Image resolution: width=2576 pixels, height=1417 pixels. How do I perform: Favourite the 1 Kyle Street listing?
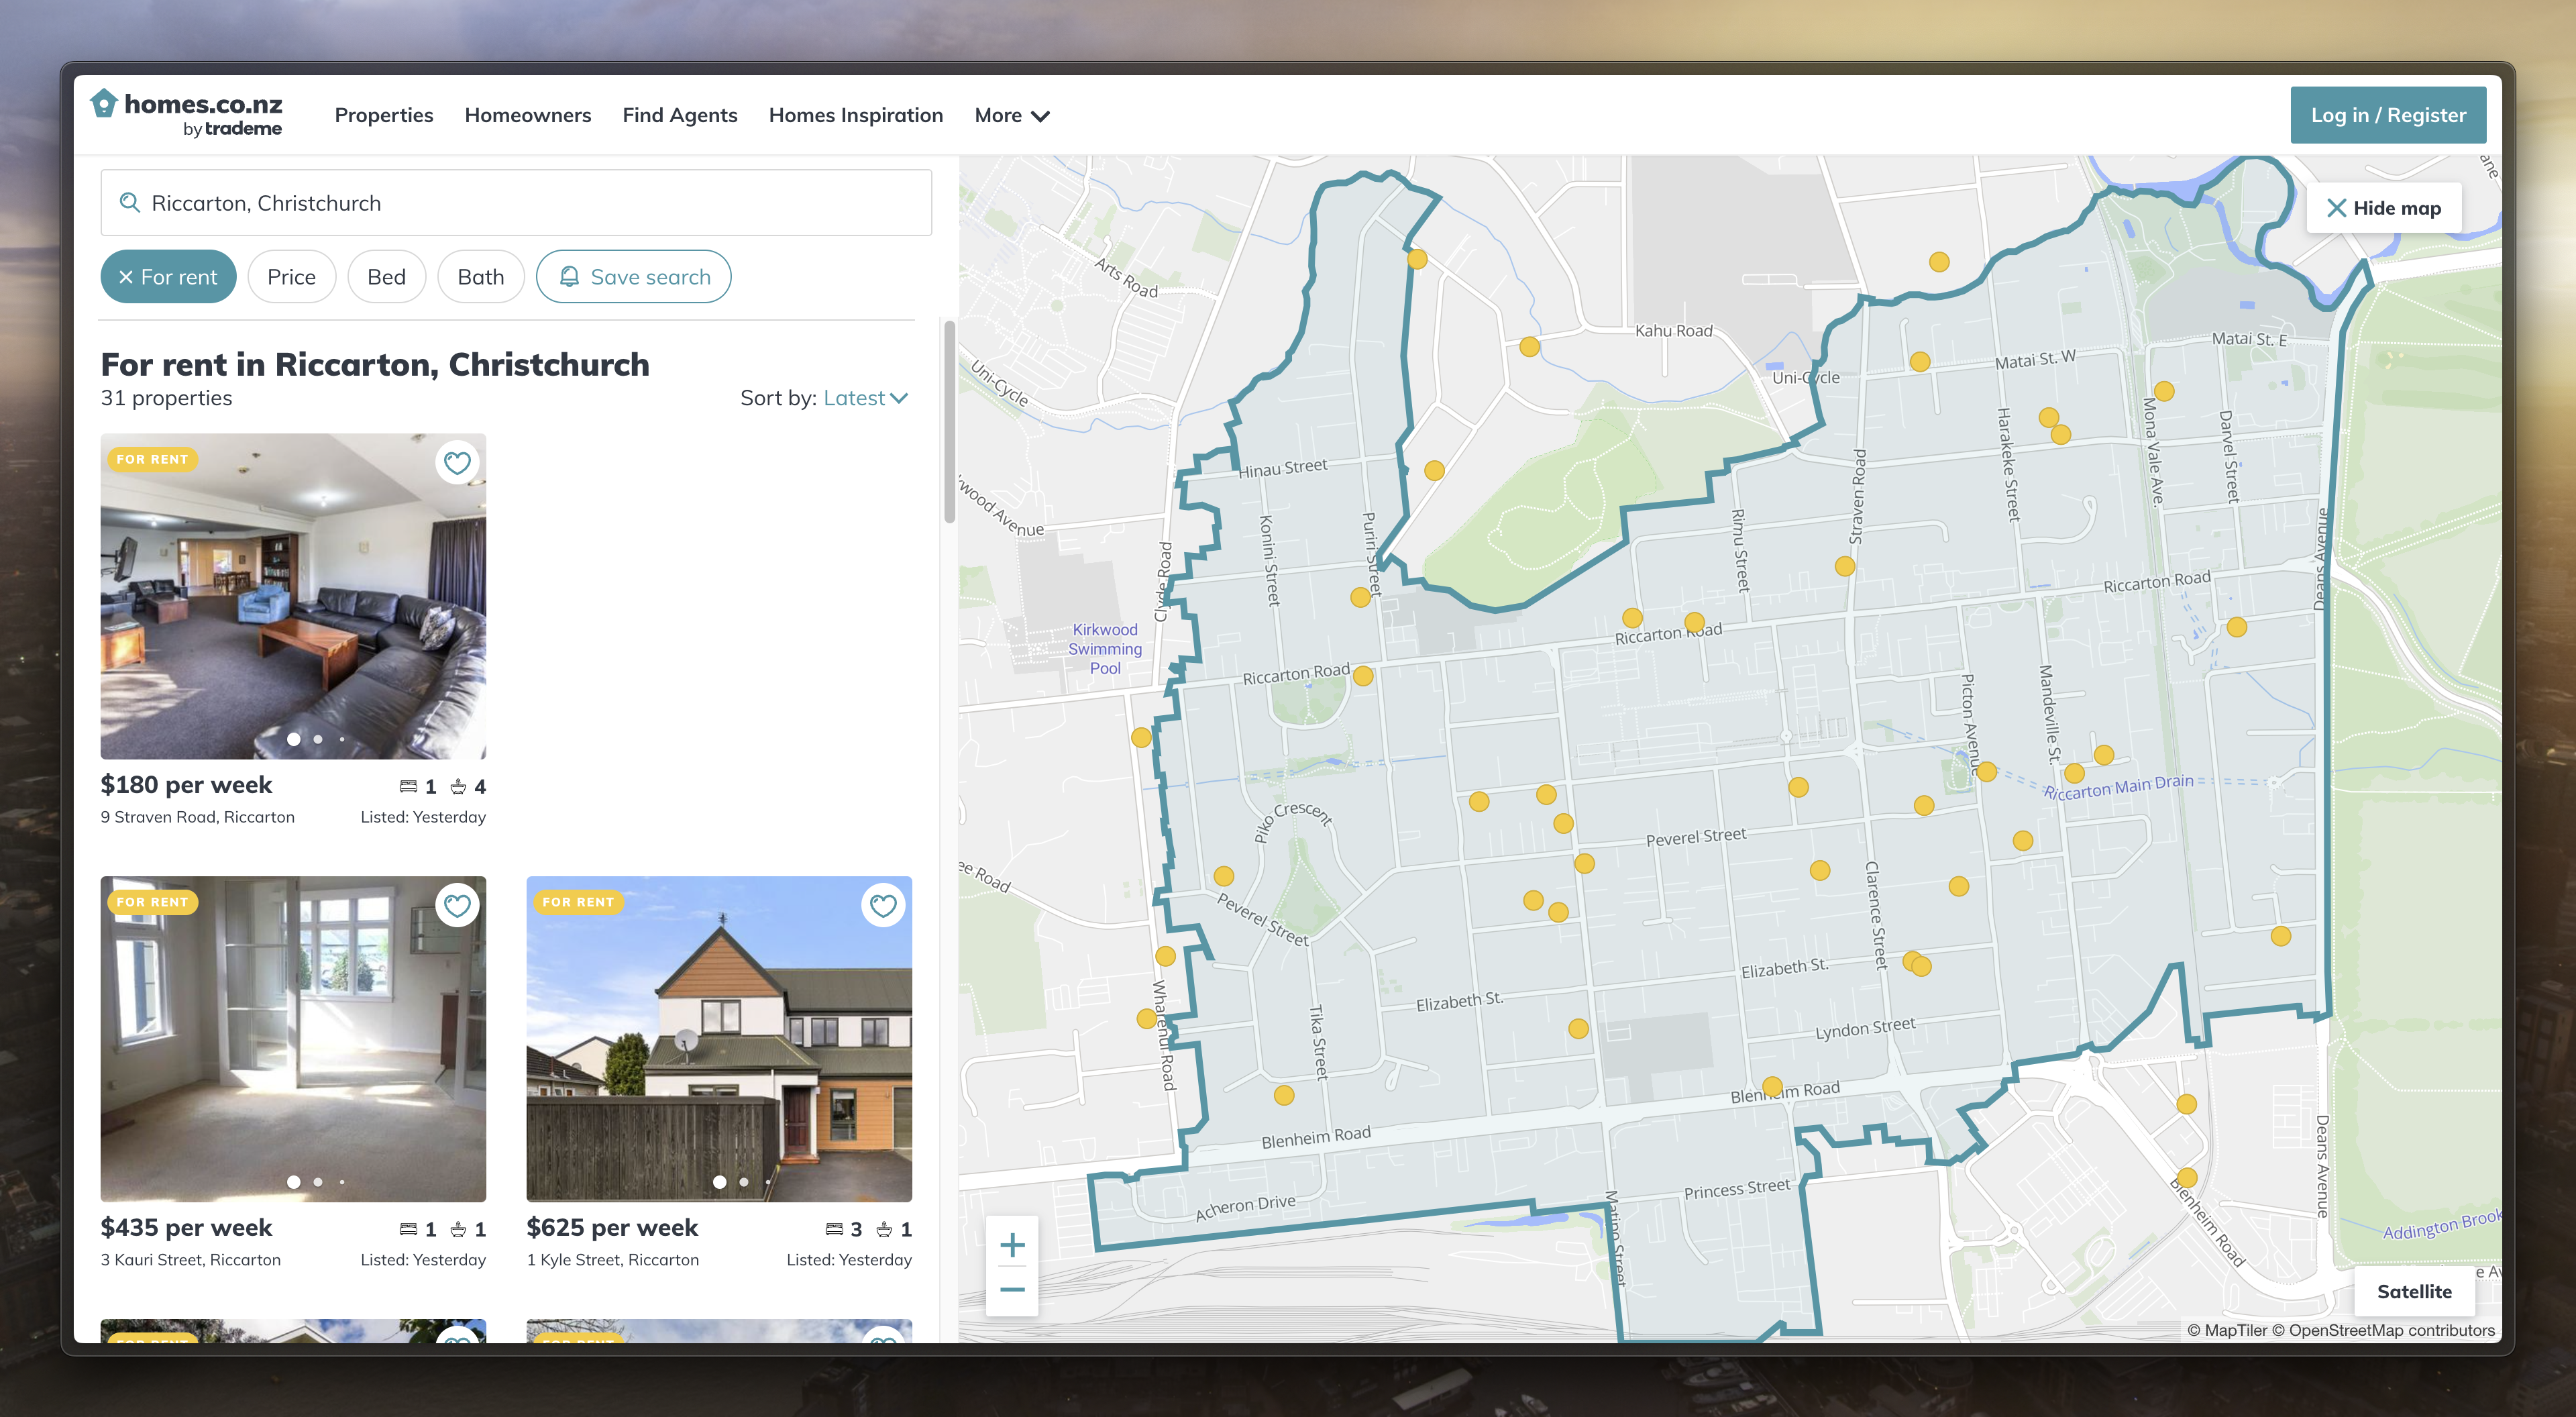coord(883,906)
